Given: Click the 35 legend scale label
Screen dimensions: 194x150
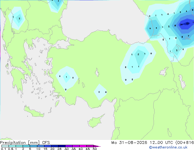Looking at the screenshot, I should [x=73, y=149].
